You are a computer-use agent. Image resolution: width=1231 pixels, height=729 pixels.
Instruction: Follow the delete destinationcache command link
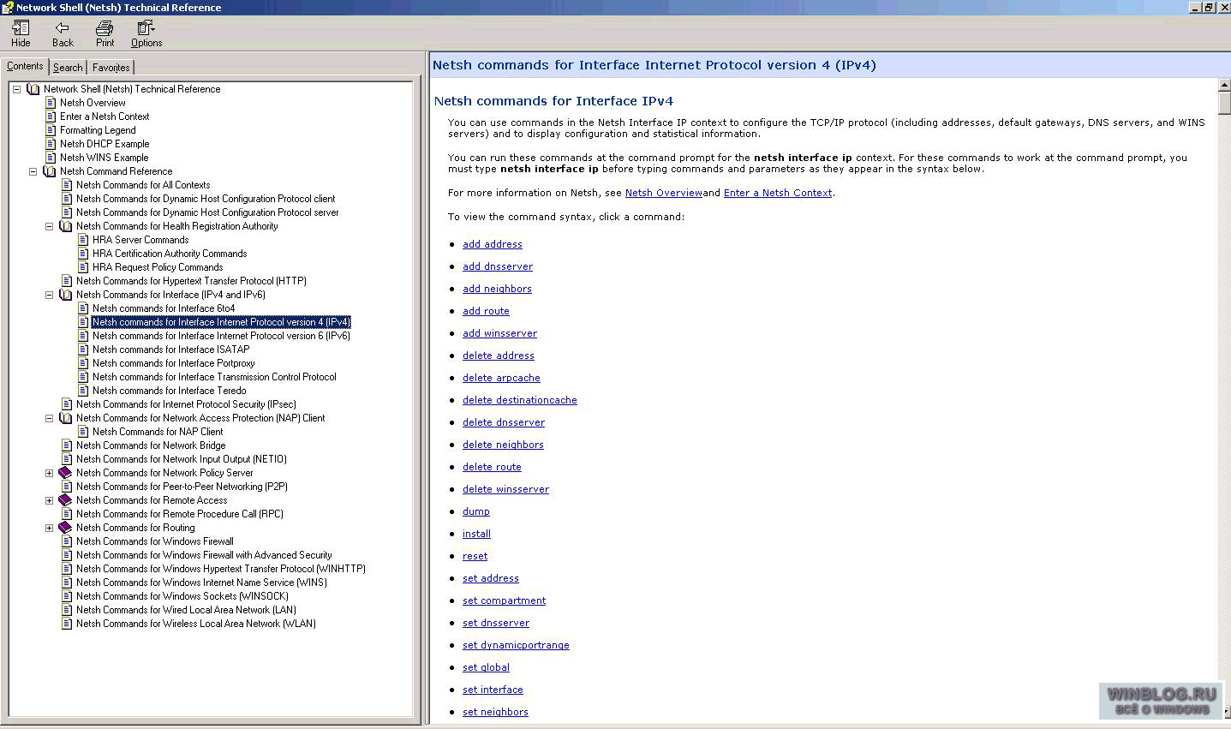pos(520,400)
